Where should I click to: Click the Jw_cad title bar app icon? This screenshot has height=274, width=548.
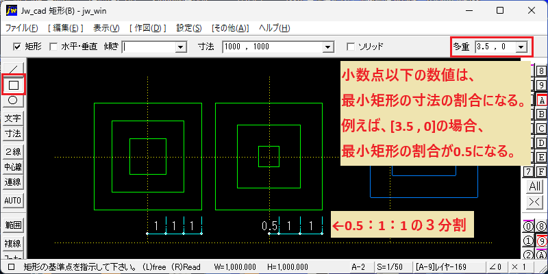tap(11, 10)
